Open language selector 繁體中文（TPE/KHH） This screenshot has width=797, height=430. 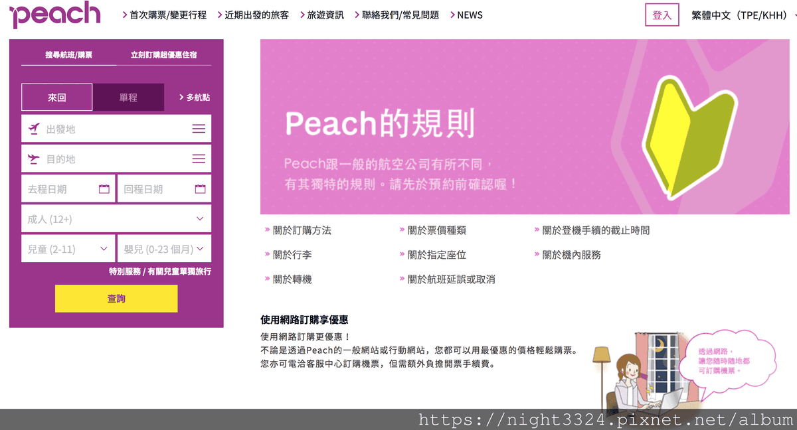tap(744, 15)
